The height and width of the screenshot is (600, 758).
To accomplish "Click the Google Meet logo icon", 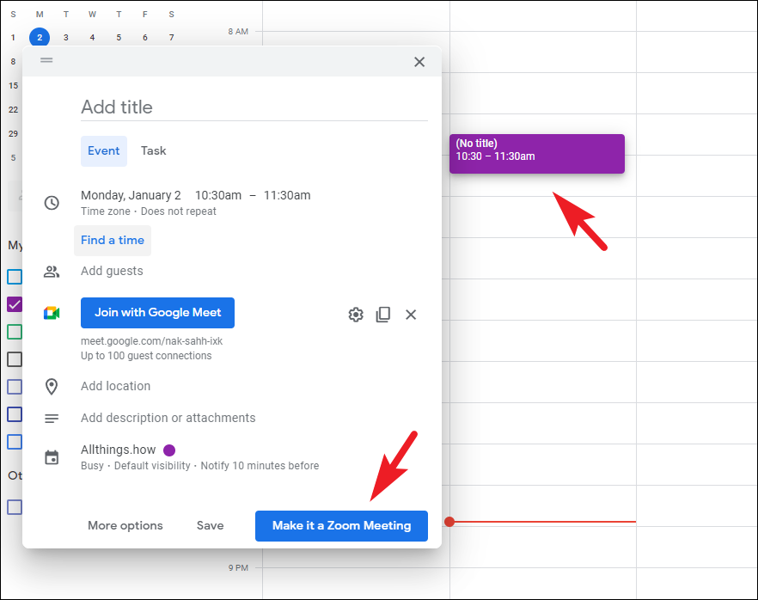I will [52, 313].
